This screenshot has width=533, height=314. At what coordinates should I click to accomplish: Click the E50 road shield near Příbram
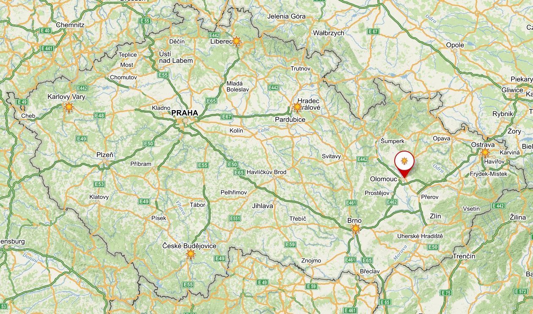point(148,144)
